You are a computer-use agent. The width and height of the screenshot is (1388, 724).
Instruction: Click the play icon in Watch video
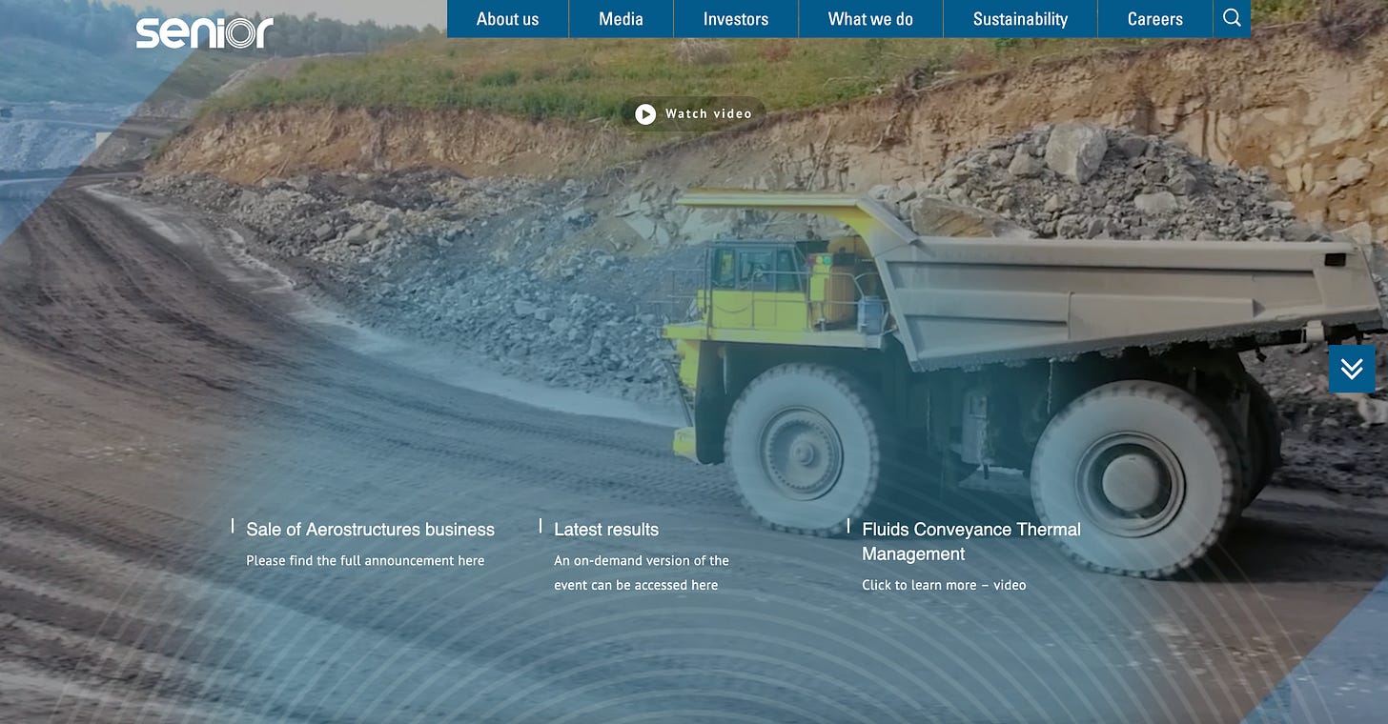coord(645,114)
